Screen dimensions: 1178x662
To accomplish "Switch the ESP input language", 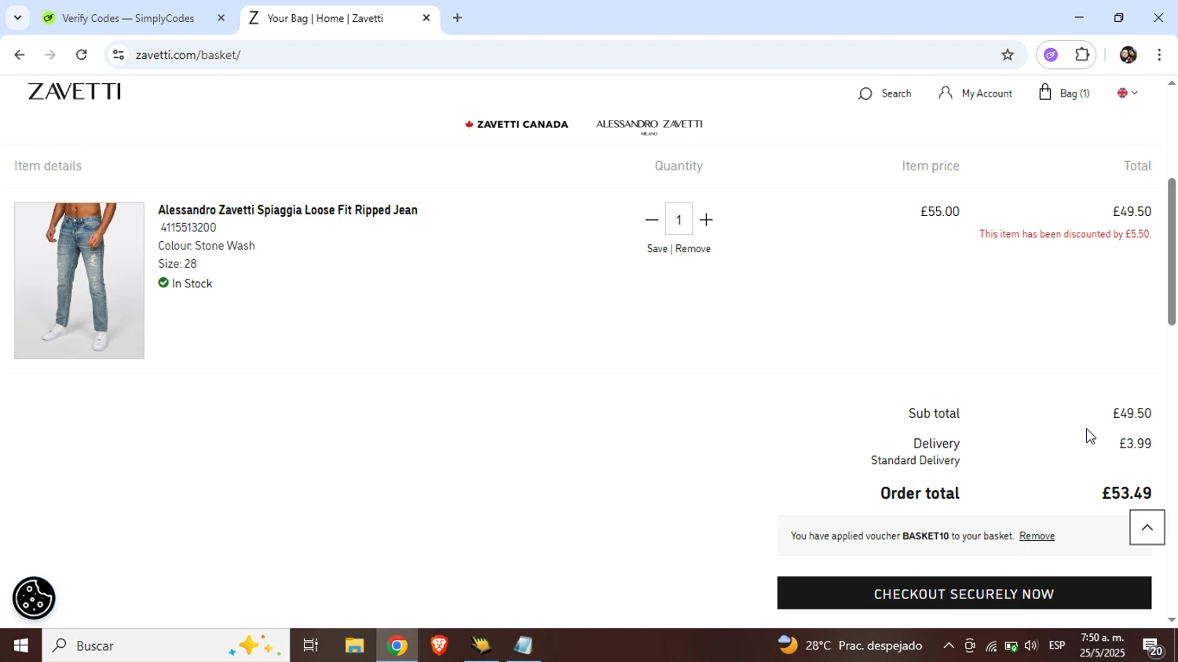I will point(1057,646).
